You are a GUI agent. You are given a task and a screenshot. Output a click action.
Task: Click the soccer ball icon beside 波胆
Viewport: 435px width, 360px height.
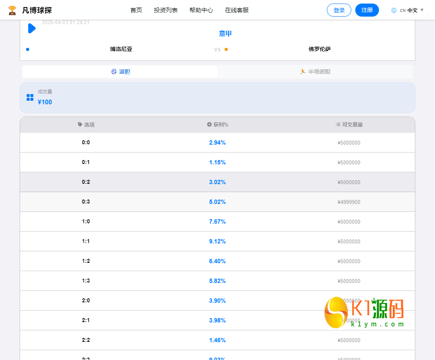pyautogui.click(x=114, y=72)
